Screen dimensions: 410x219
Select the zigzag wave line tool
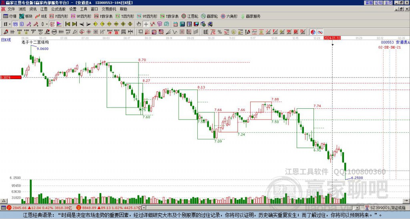click(175, 32)
